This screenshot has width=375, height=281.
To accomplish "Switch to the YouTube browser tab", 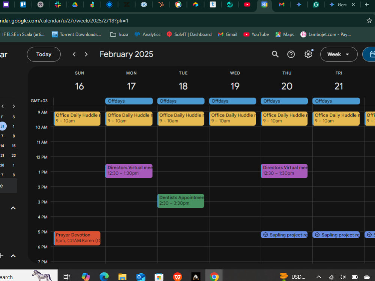I will 247,4.
